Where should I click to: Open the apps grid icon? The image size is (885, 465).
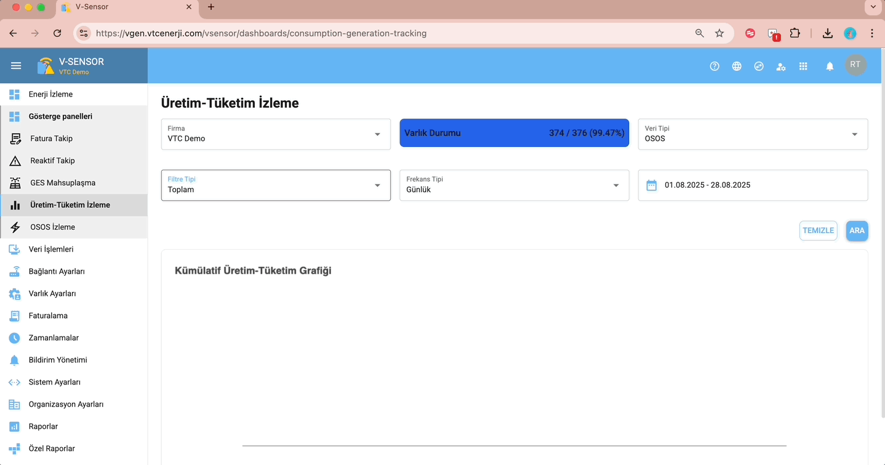803,66
